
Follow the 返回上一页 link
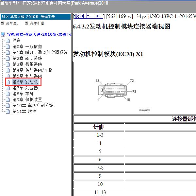click(x=89, y=16)
